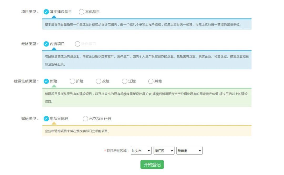Click the 项目所在区域 field label
The image size is (284, 175).
[x=118, y=151]
